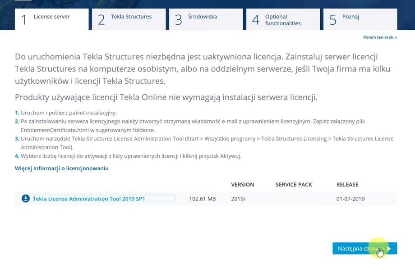The width and height of the screenshot is (415, 273).
Task: Download Tekla License Administration Tool 2019 SP1
Action: point(89,199)
